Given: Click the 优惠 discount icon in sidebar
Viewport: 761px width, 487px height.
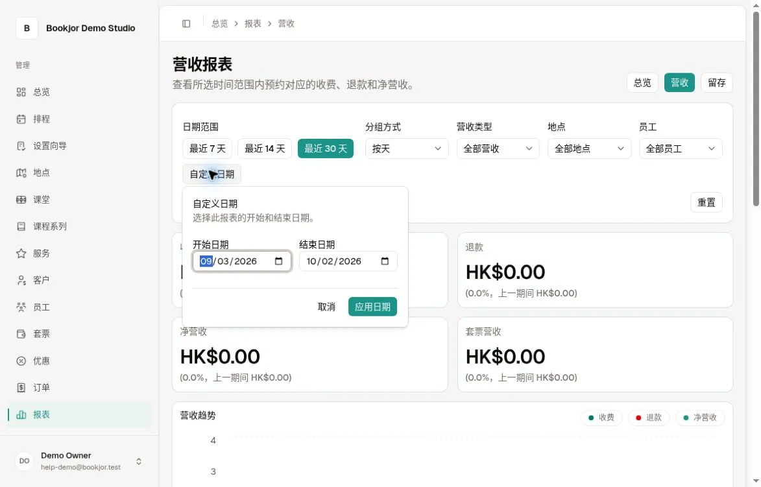Looking at the screenshot, I should pyautogui.click(x=21, y=361).
